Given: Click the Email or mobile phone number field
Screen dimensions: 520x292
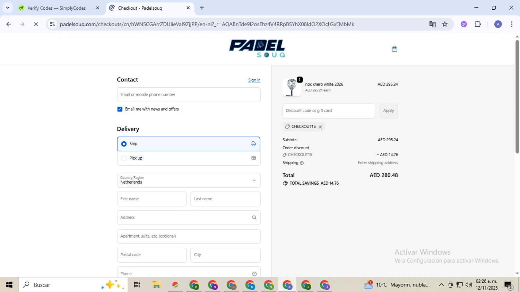Looking at the screenshot, I should click(189, 95).
